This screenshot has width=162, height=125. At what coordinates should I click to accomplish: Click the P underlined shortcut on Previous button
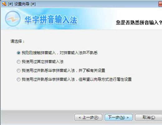[96, 117]
